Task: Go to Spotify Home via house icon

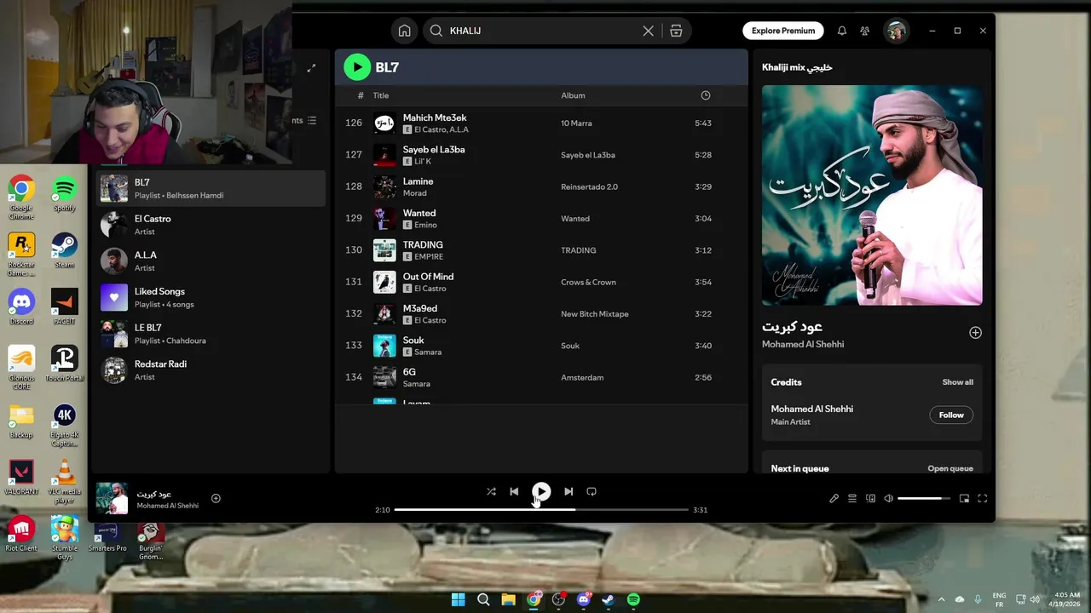Action: tap(404, 31)
